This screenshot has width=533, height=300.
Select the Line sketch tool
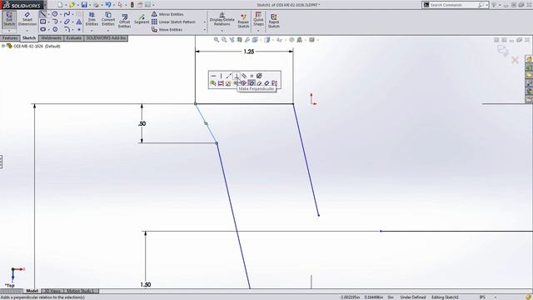pos(42,14)
